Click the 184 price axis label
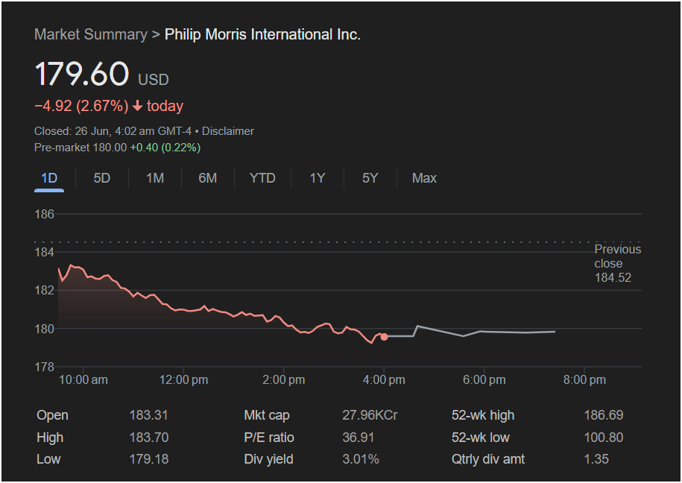Viewport: 682px width, 483px height. pos(45,253)
